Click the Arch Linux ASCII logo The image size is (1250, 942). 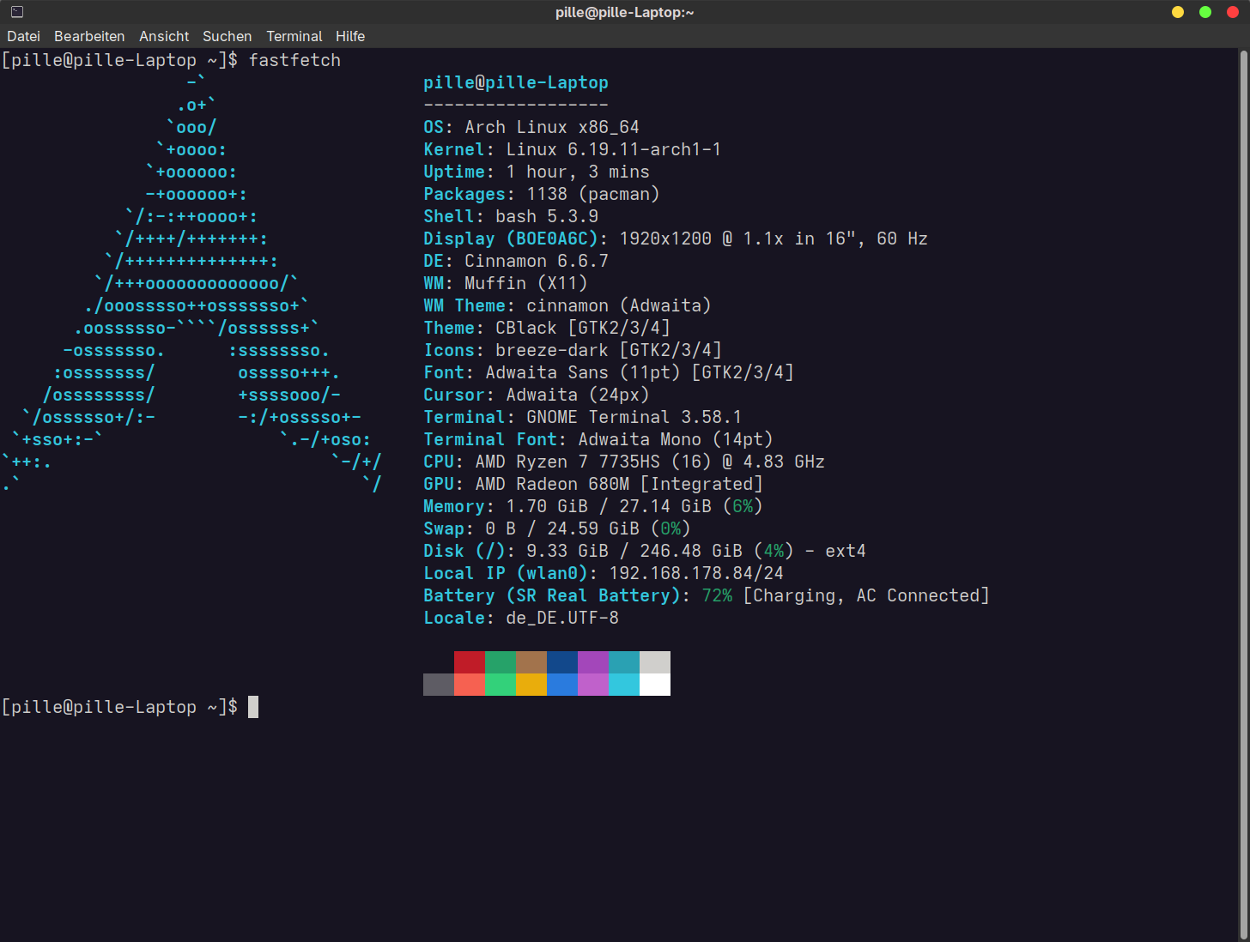click(193, 283)
